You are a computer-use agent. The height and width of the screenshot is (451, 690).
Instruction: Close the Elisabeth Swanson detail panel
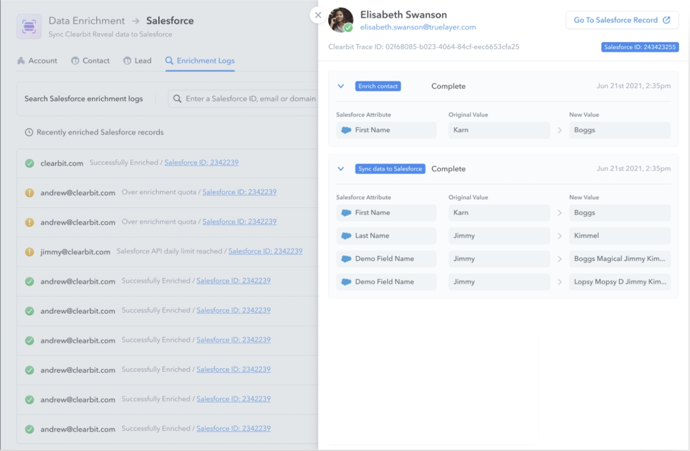[x=318, y=15]
